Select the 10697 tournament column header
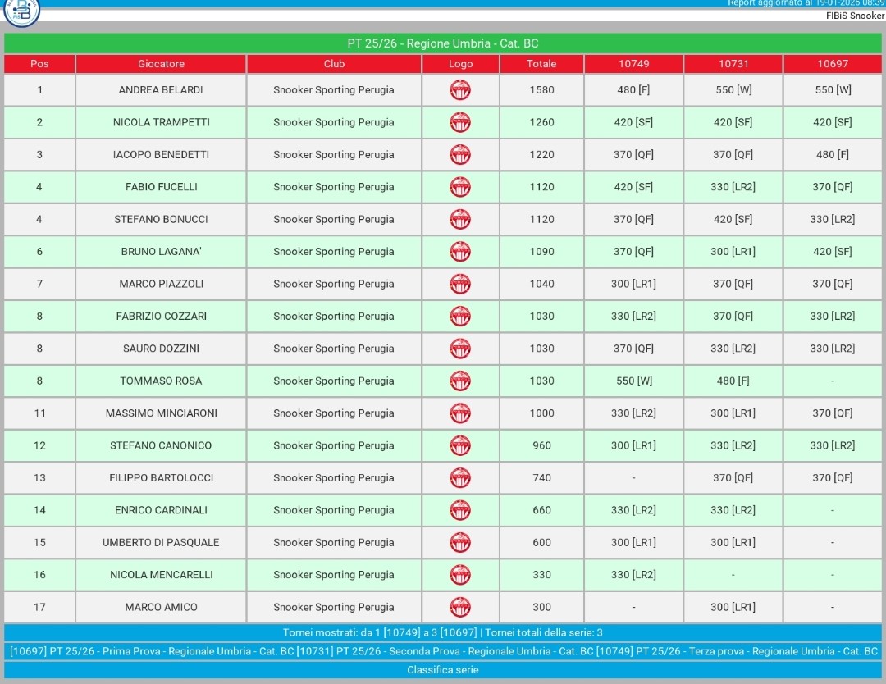 (x=833, y=64)
